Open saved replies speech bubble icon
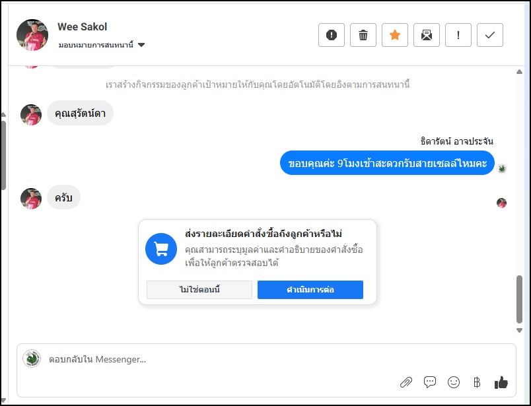Image resolution: width=531 pixels, height=406 pixels. coord(430,382)
